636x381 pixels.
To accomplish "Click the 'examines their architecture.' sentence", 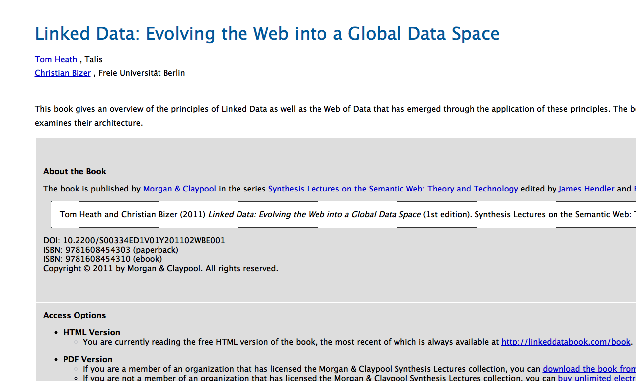I will (x=88, y=123).
